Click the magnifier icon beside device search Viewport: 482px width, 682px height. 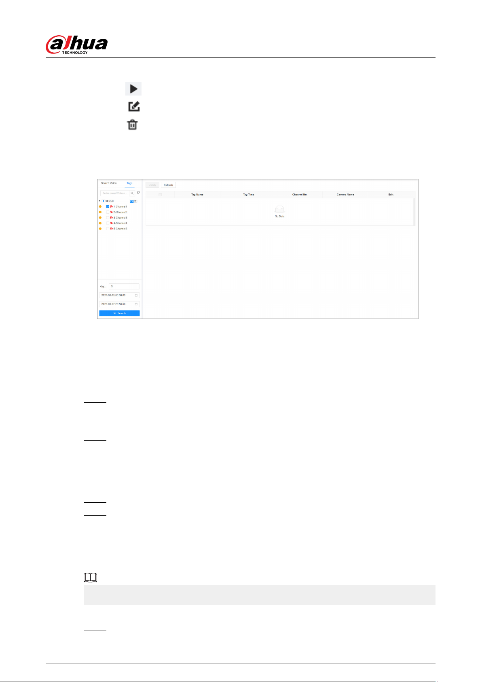pos(132,193)
